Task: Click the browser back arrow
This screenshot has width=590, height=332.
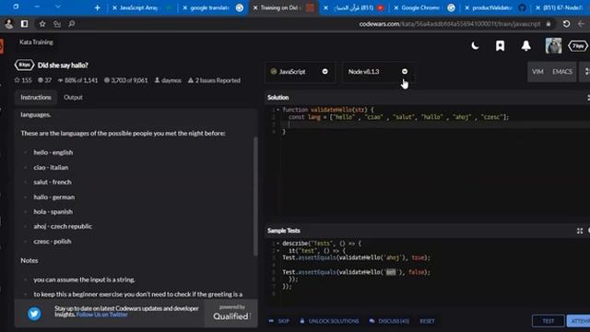Action: (x=581, y=24)
